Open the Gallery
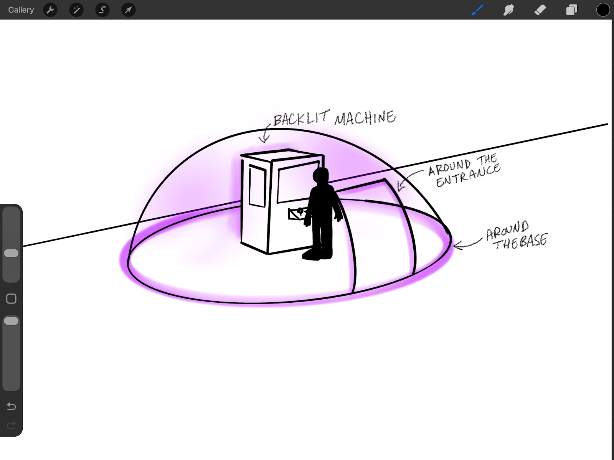 (21, 10)
